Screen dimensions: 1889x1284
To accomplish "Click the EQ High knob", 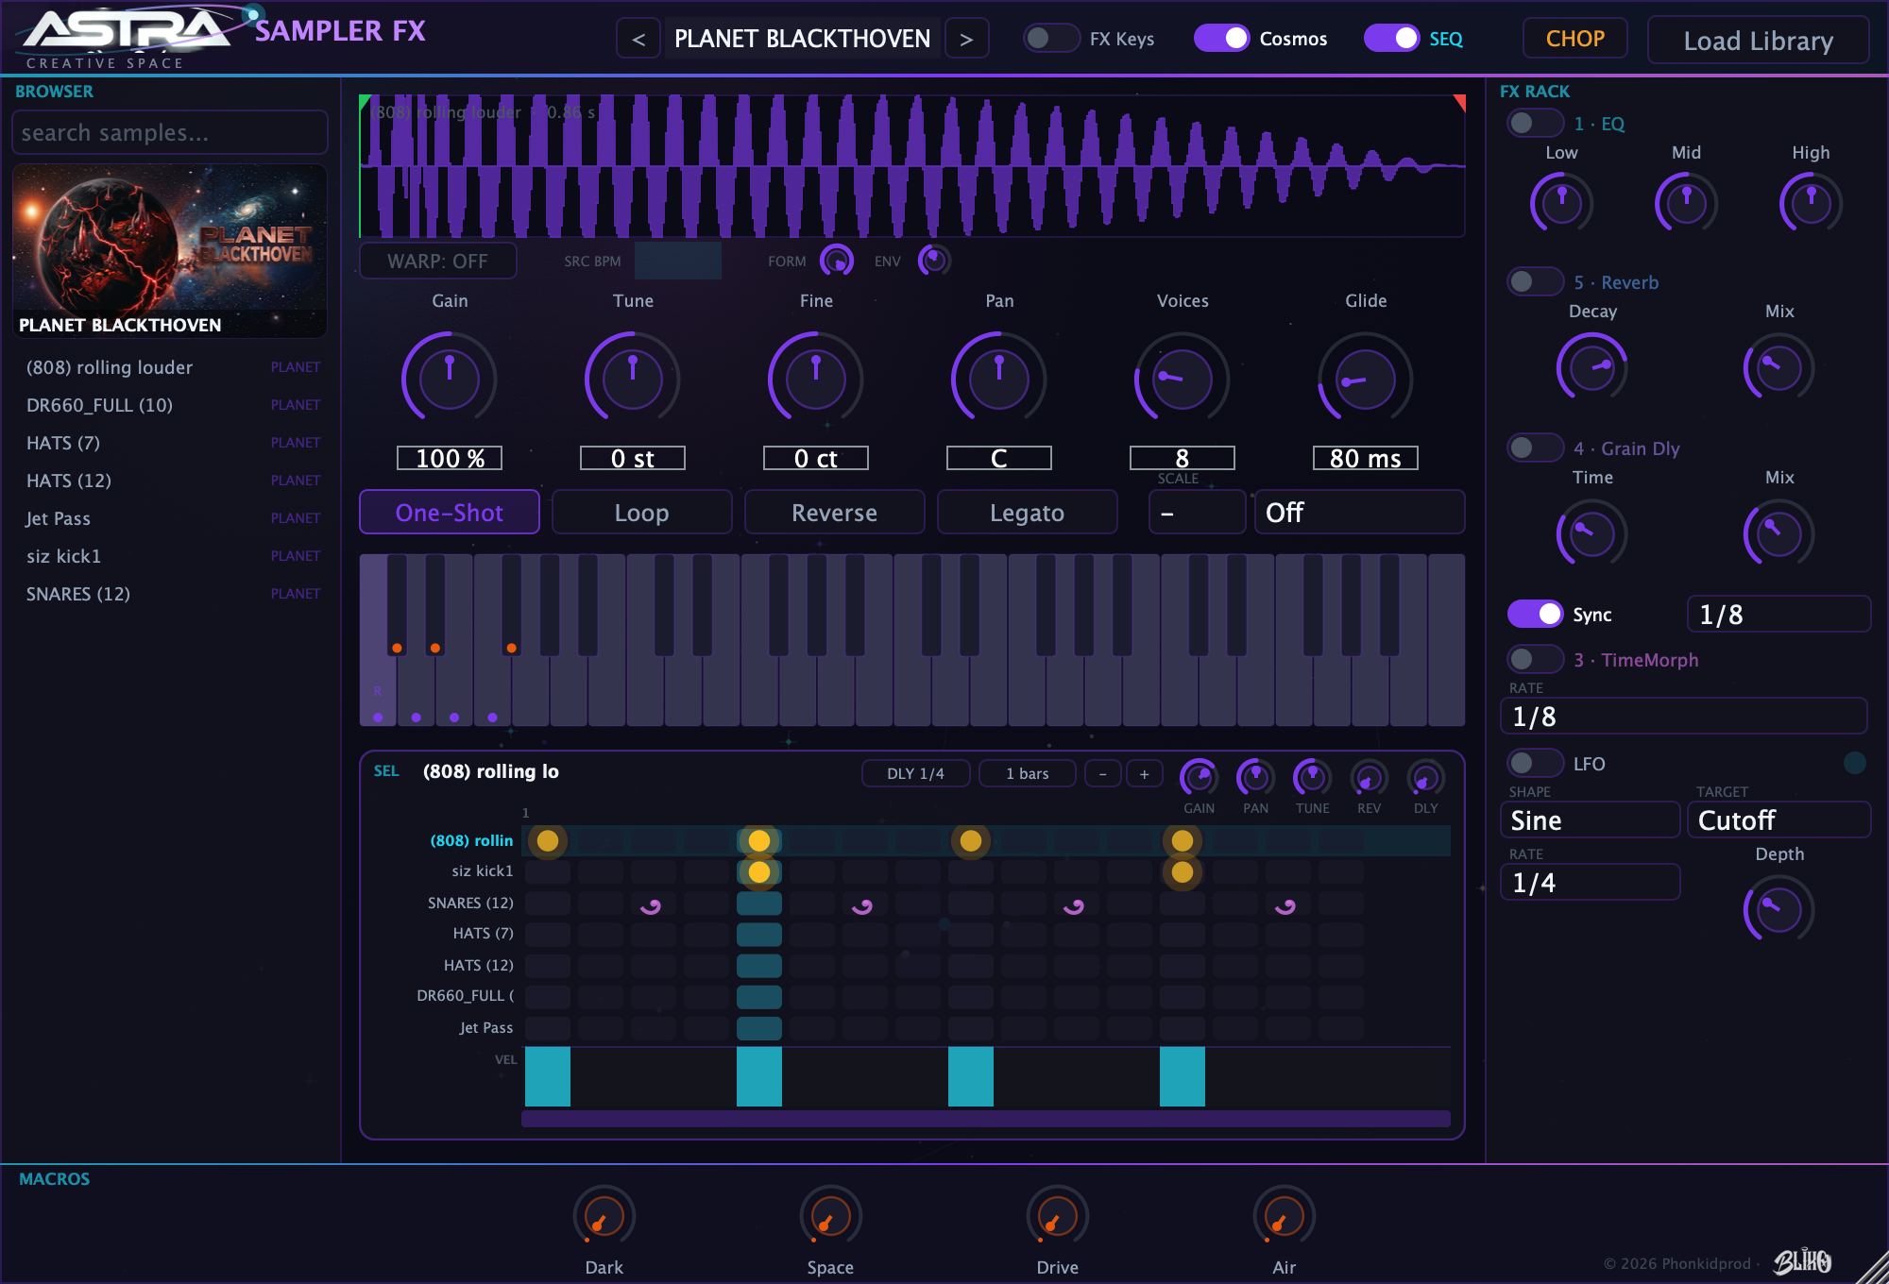I will [x=1811, y=203].
